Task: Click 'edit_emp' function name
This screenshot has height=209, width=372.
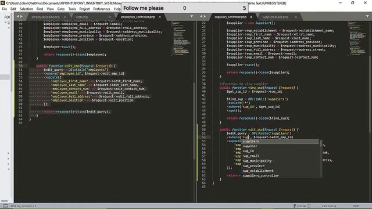Action: click(72, 66)
